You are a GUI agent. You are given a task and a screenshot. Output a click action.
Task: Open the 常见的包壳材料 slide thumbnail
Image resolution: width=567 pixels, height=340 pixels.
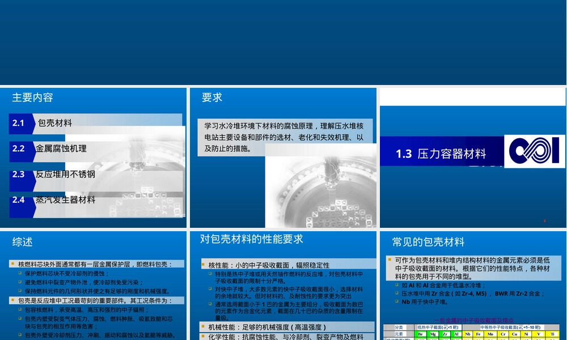click(473, 286)
